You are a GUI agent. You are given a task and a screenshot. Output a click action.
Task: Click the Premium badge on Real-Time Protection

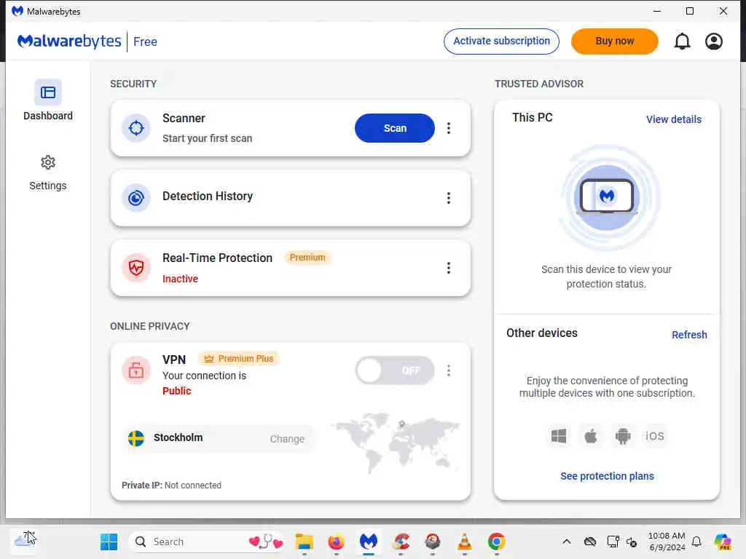[307, 257]
